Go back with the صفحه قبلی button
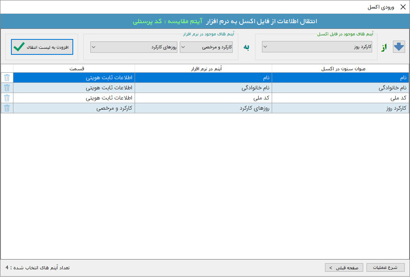The image size is (410, 277). click(x=344, y=267)
